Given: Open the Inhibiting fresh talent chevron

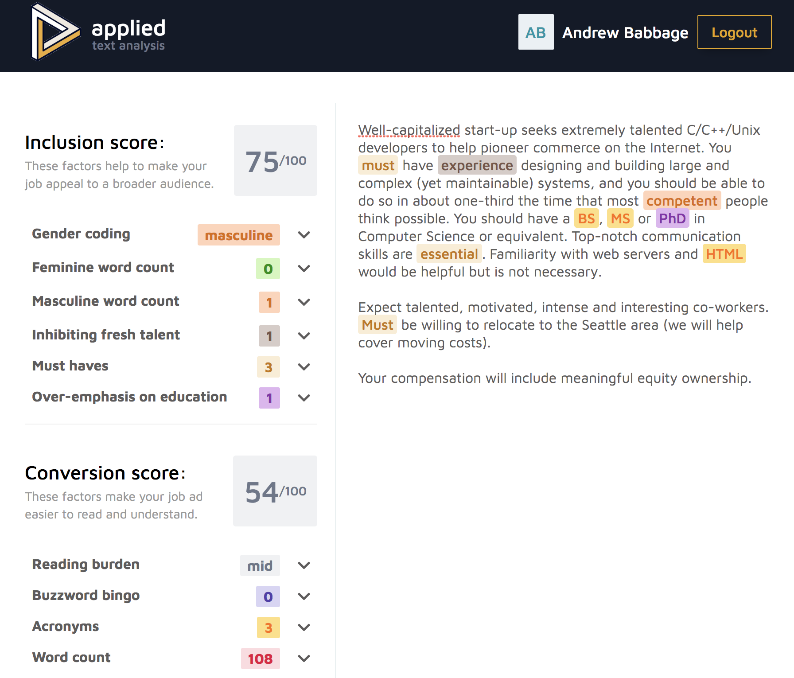Looking at the screenshot, I should (304, 336).
